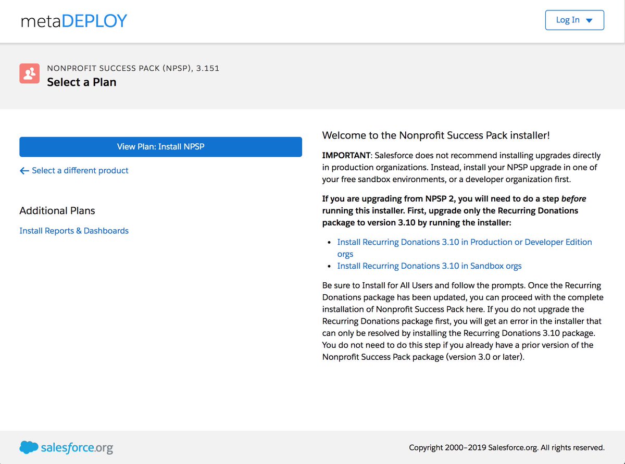Click View Plan: Install NPSP button
625x464 pixels.
pyautogui.click(x=160, y=147)
